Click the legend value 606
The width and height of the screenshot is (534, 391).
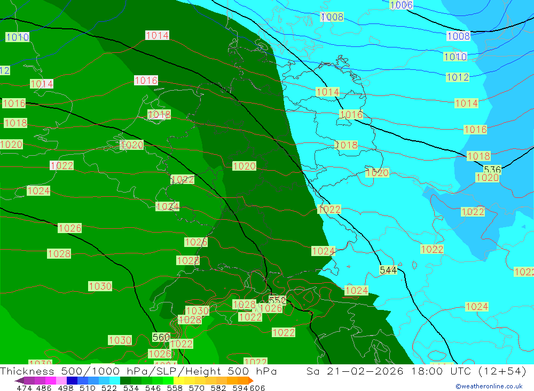[257, 388]
